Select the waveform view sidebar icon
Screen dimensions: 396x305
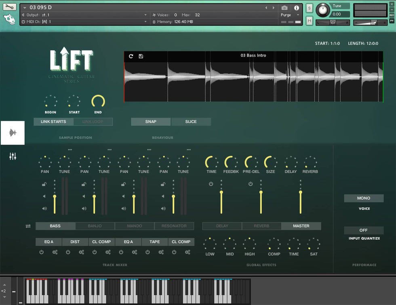click(13, 133)
